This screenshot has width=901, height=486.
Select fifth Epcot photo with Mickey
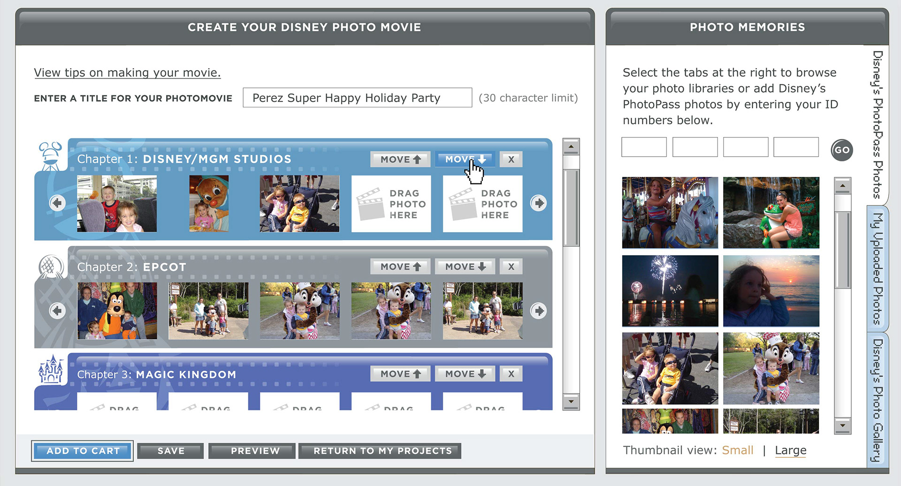482,311
